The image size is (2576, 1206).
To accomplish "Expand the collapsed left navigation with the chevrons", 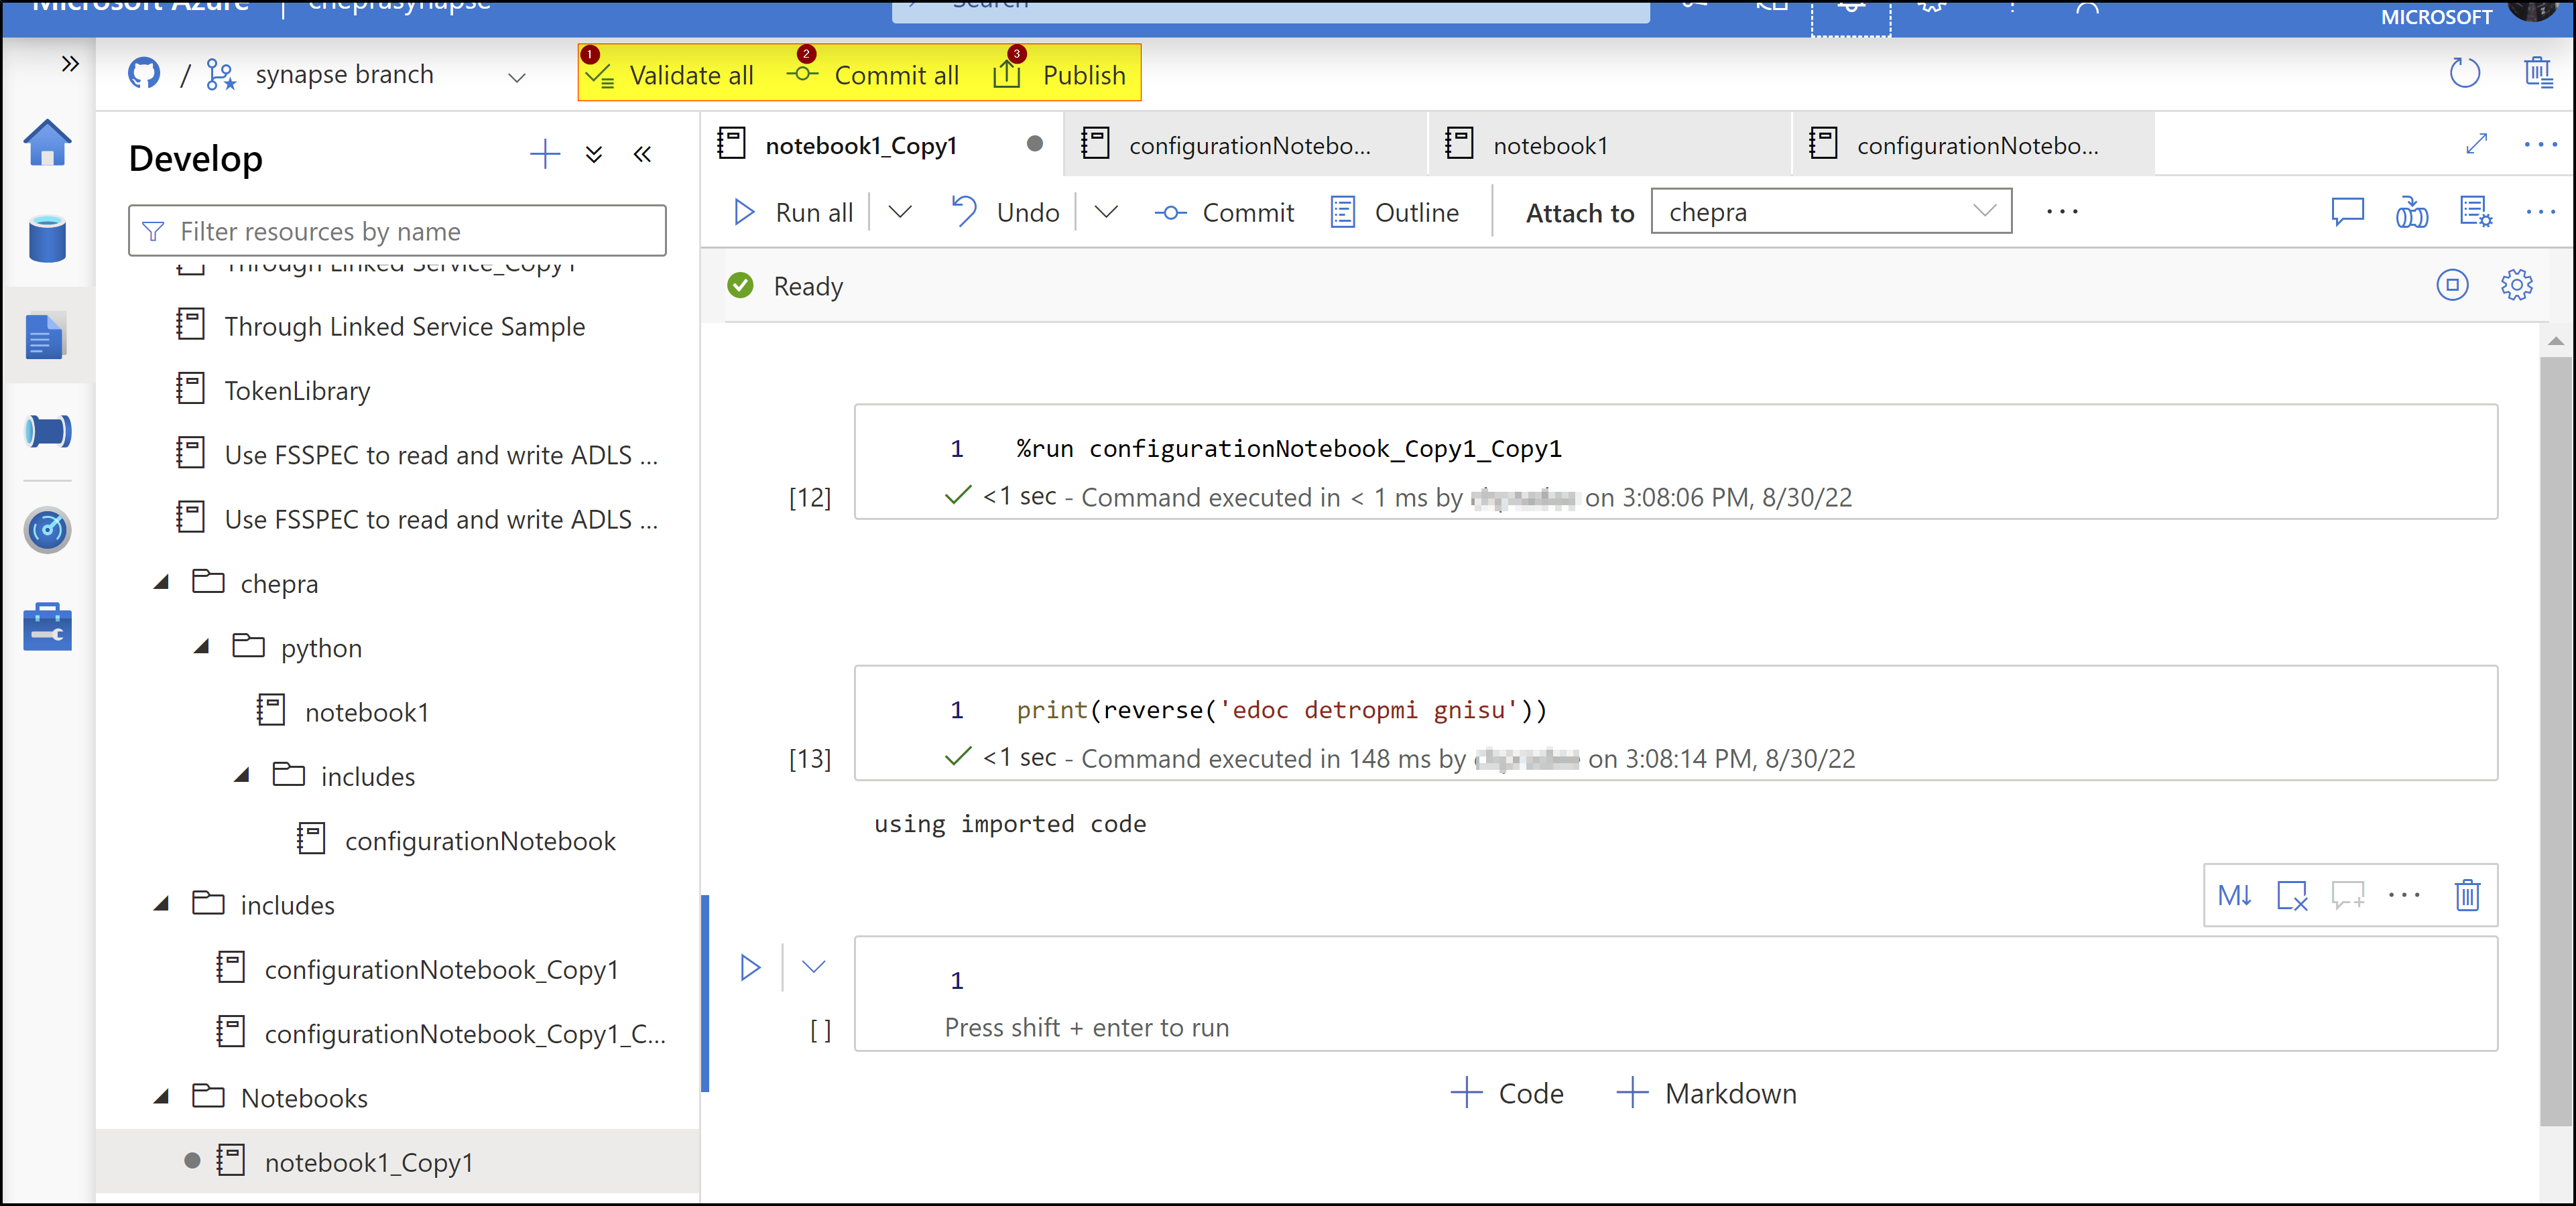I will click(71, 63).
